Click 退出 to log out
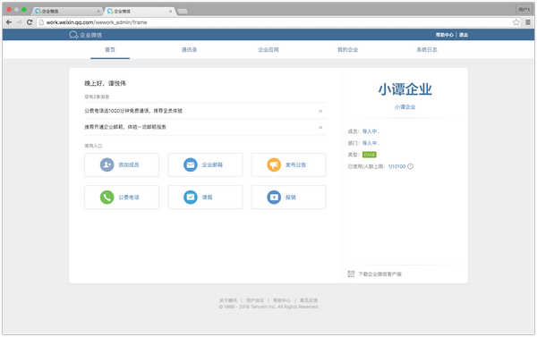Viewport: 537px width, 337px height. coord(464,35)
